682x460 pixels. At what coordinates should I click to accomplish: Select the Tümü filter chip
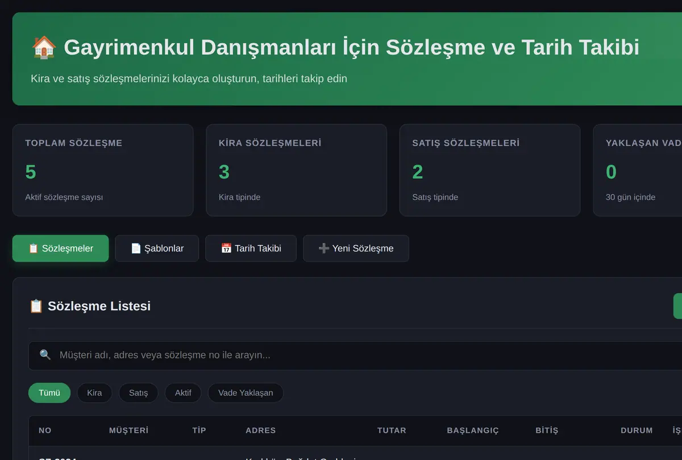tap(49, 393)
